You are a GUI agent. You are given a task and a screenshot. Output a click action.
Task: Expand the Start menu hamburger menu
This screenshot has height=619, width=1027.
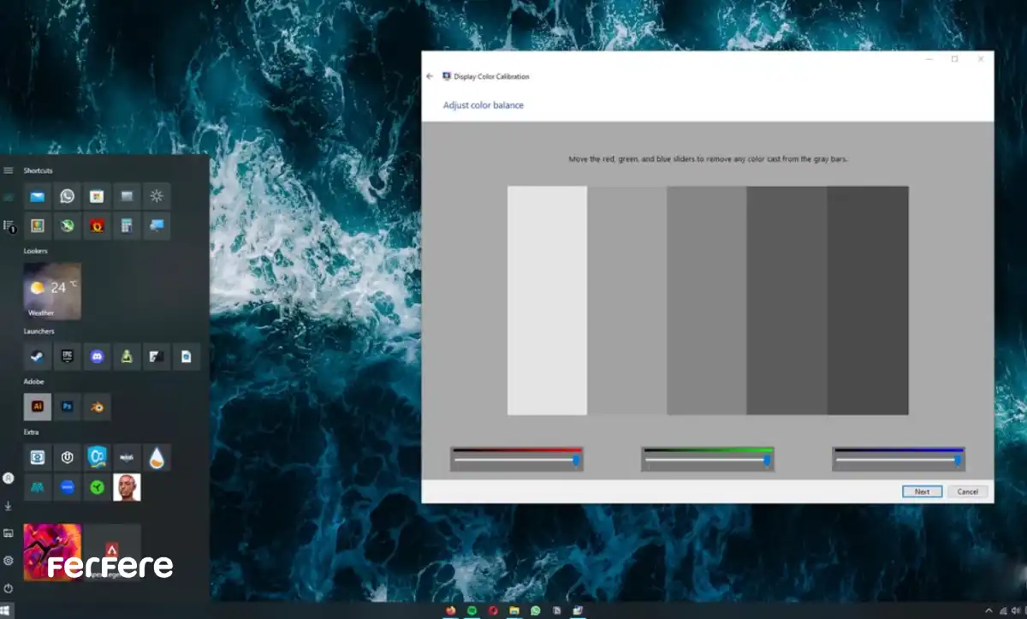pos(9,170)
